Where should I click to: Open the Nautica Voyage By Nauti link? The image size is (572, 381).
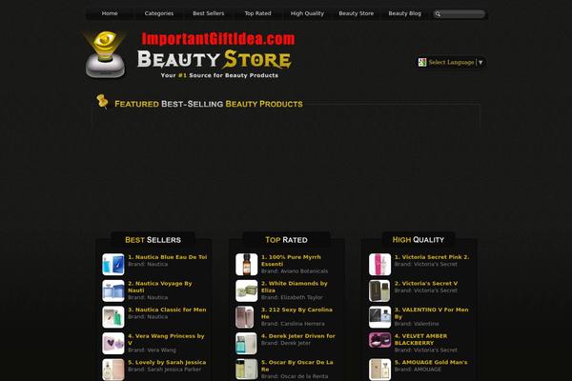pos(160,287)
